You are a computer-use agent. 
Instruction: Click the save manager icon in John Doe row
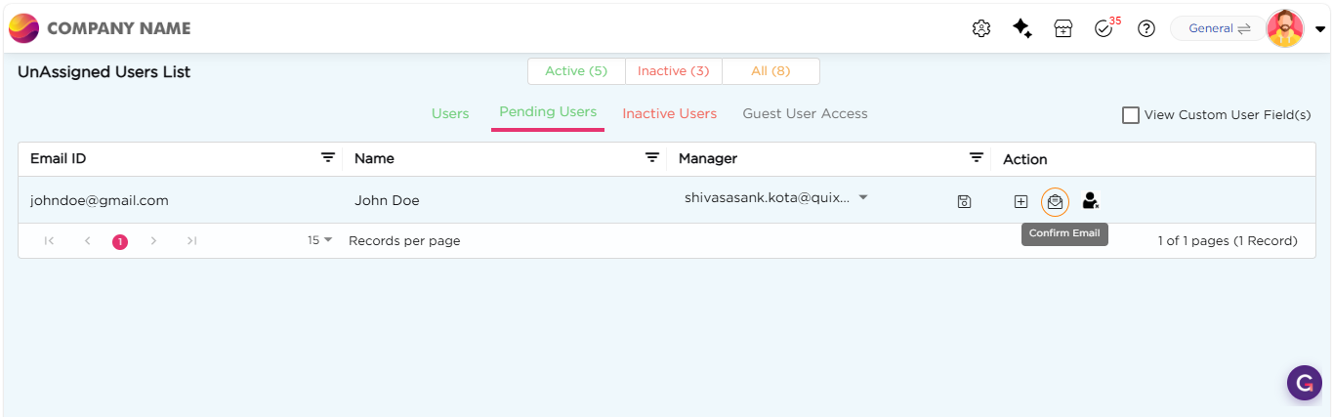tap(964, 202)
